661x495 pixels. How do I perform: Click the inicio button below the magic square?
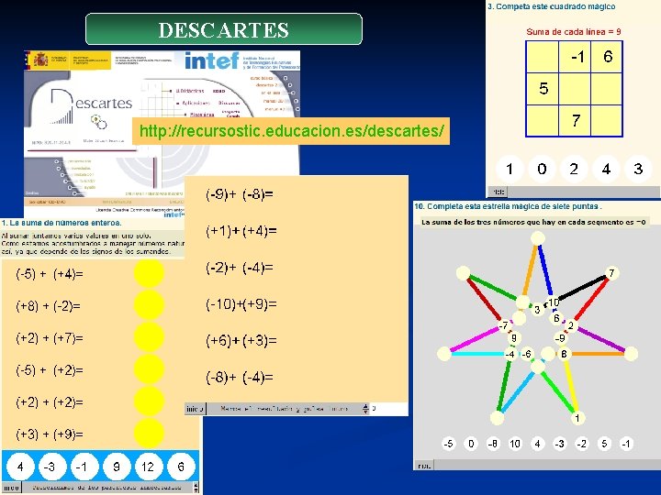(499, 192)
